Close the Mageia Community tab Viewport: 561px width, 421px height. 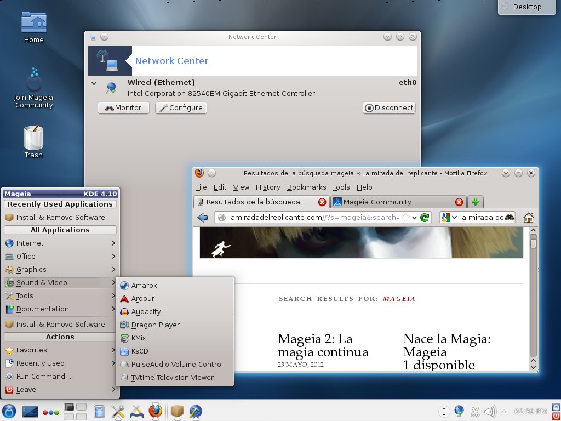pyautogui.click(x=459, y=202)
